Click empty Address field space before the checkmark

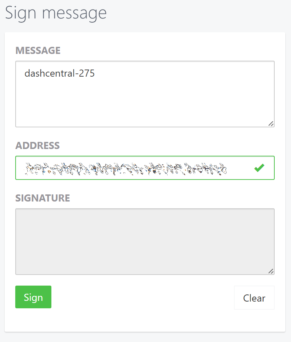point(239,168)
